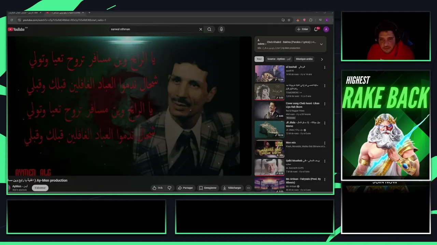This screenshot has width=437, height=245.
Task: Open the notifications bell
Action: tap(316, 29)
